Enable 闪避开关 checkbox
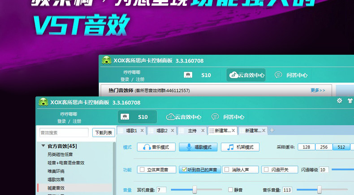The width and height of the screenshot is (354, 195). click(x=266, y=169)
